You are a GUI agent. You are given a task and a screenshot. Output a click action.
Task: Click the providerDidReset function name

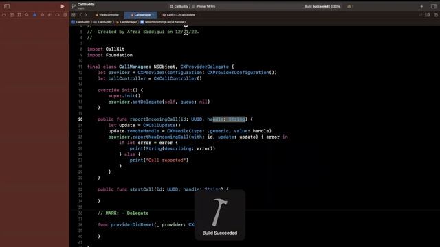point(132,225)
